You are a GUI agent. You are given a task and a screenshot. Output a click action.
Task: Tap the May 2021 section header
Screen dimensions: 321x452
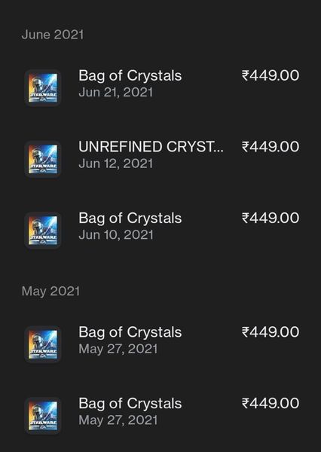click(x=50, y=291)
